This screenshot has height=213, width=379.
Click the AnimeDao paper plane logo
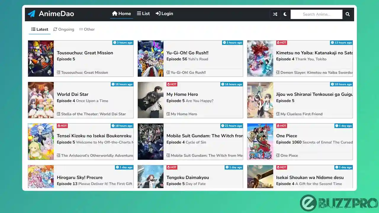(x=31, y=14)
